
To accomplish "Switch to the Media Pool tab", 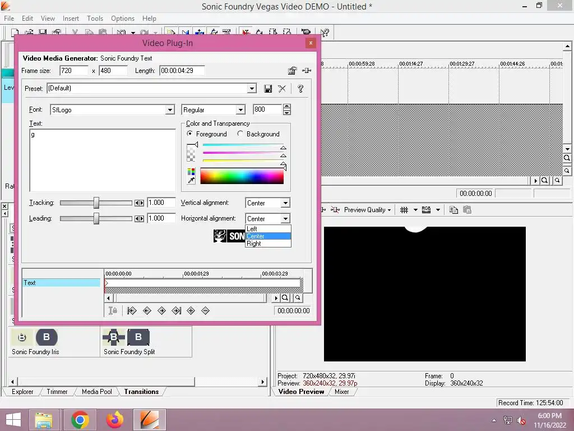I will tap(96, 392).
